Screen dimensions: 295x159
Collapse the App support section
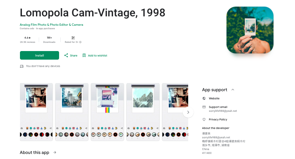point(233,90)
